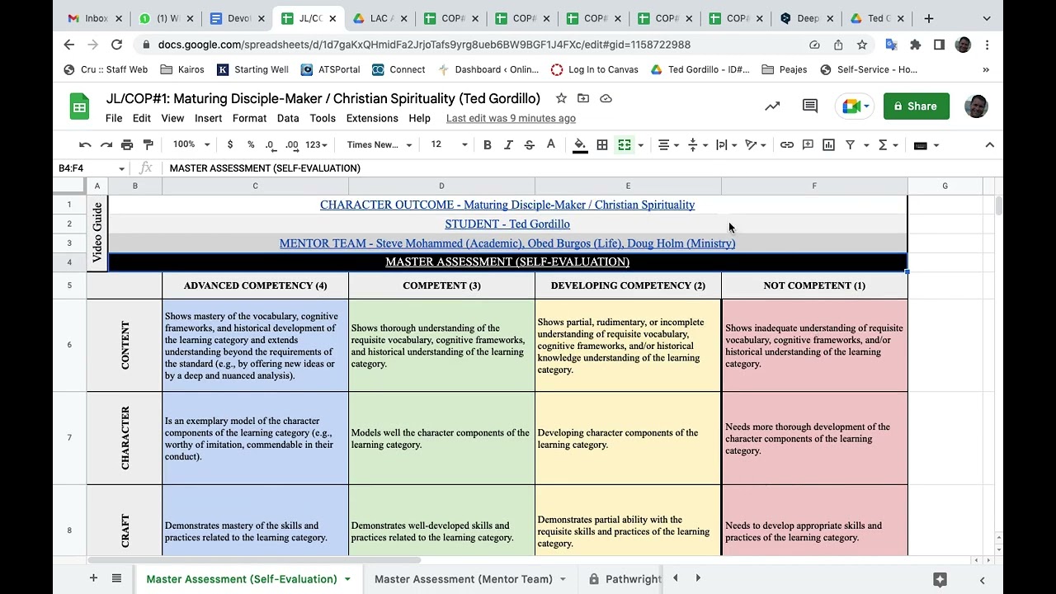This screenshot has height=594, width=1056.
Task: Select the Paint format tool
Action: (x=148, y=145)
